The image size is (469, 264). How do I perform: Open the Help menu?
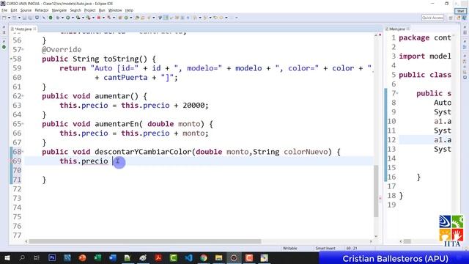[129, 10]
